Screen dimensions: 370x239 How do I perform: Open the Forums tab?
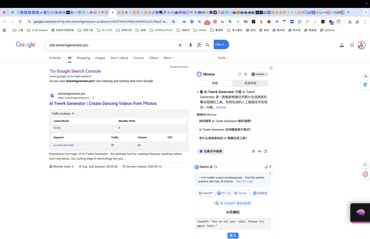coord(138,58)
